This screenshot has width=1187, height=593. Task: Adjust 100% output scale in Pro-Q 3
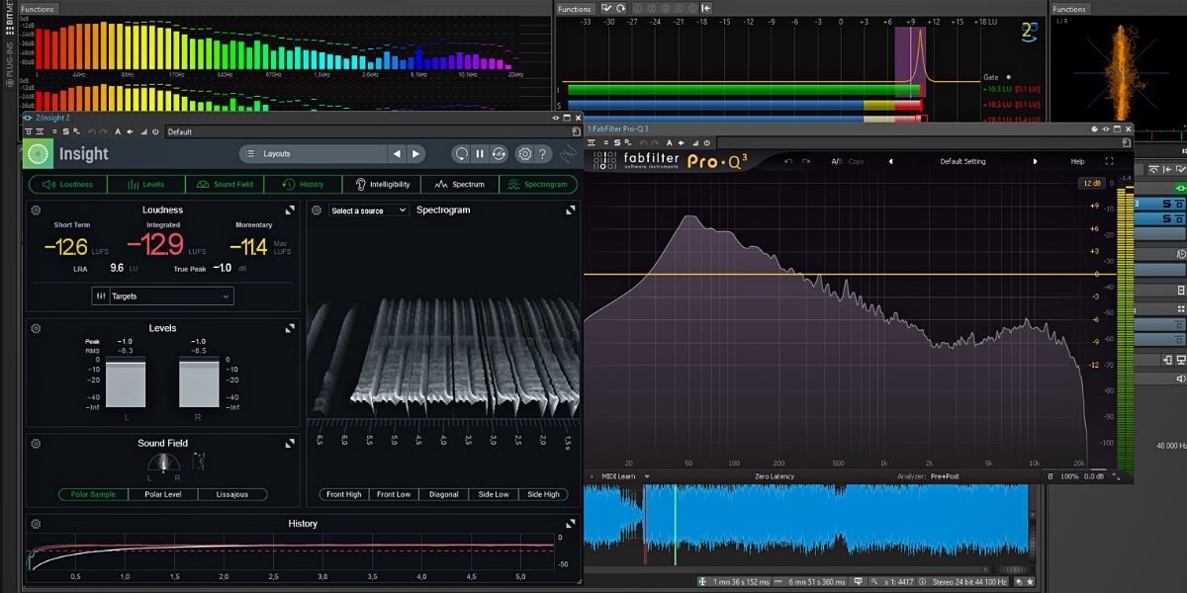(1068, 476)
